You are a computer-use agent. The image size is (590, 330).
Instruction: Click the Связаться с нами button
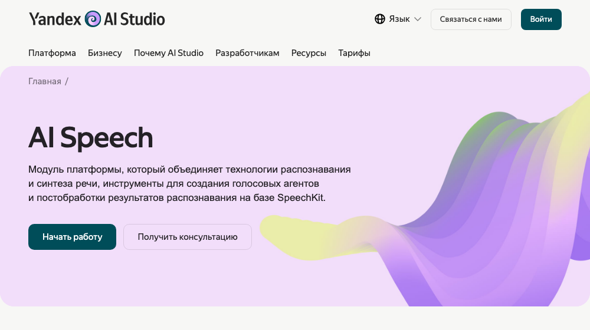[471, 19]
